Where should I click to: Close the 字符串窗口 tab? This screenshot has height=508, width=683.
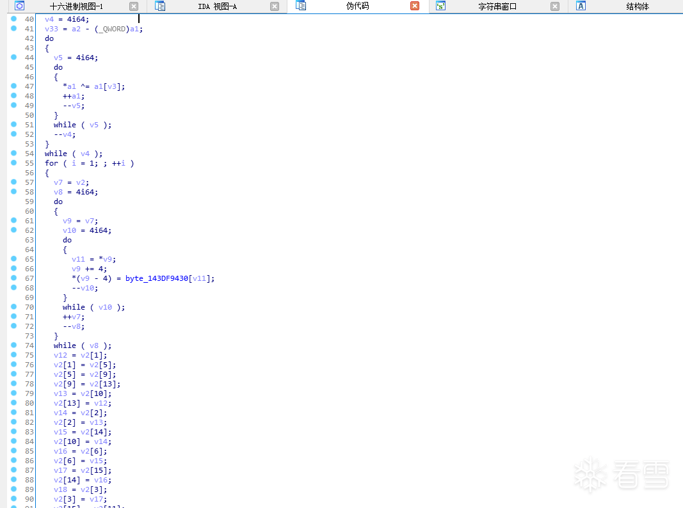point(555,6)
